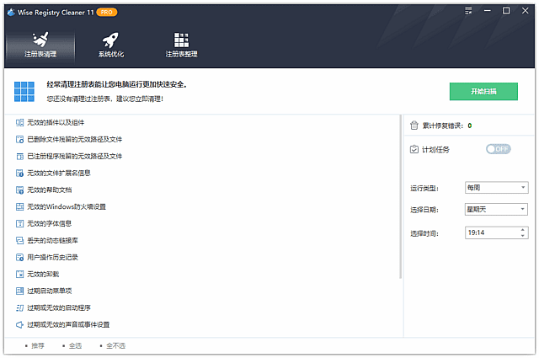Click the 无效的卸载 icon
This screenshot has width=539, height=358.
coord(19,275)
